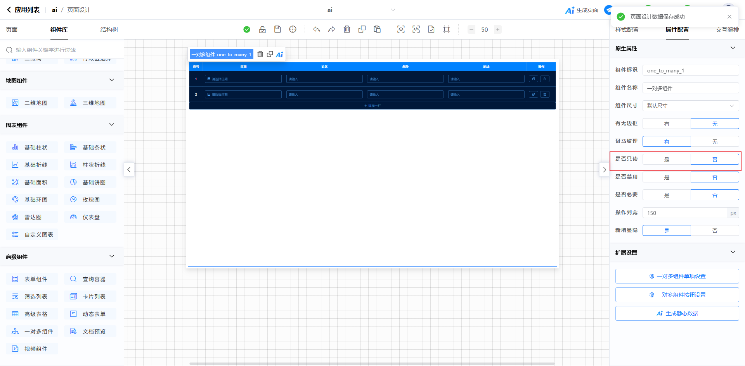The height and width of the screenshot is (366, 745).
Task: Click the undo arrow in the toolbar
Action: pyautogui.click(x=317, y=29)
